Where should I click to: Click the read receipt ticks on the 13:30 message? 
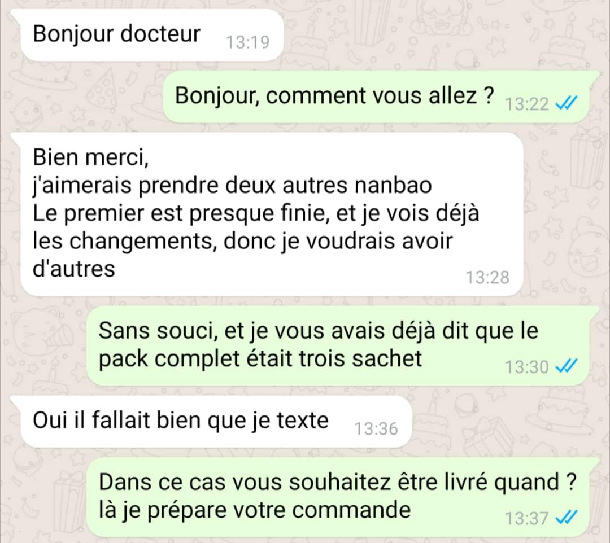(565, 366)
